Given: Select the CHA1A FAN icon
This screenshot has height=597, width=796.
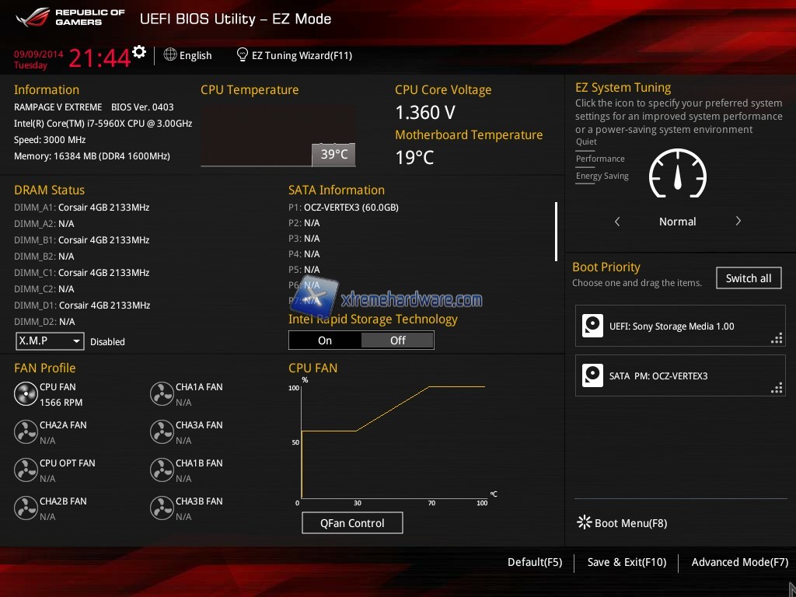Looking at the screenshot, I should coord(162,394).
